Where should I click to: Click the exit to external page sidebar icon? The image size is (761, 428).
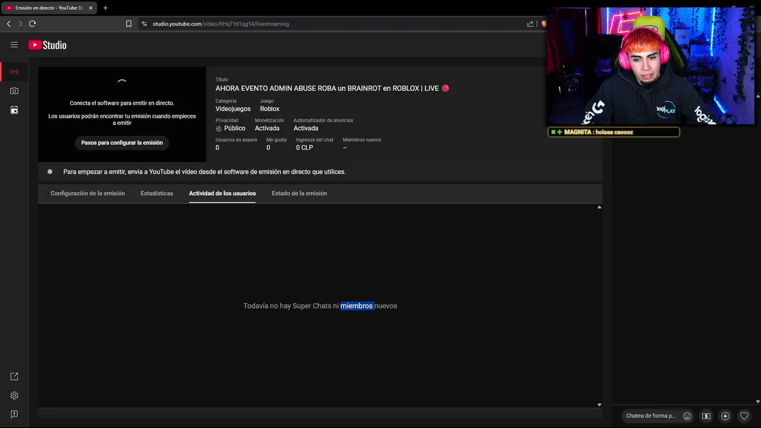pos(14,376)
